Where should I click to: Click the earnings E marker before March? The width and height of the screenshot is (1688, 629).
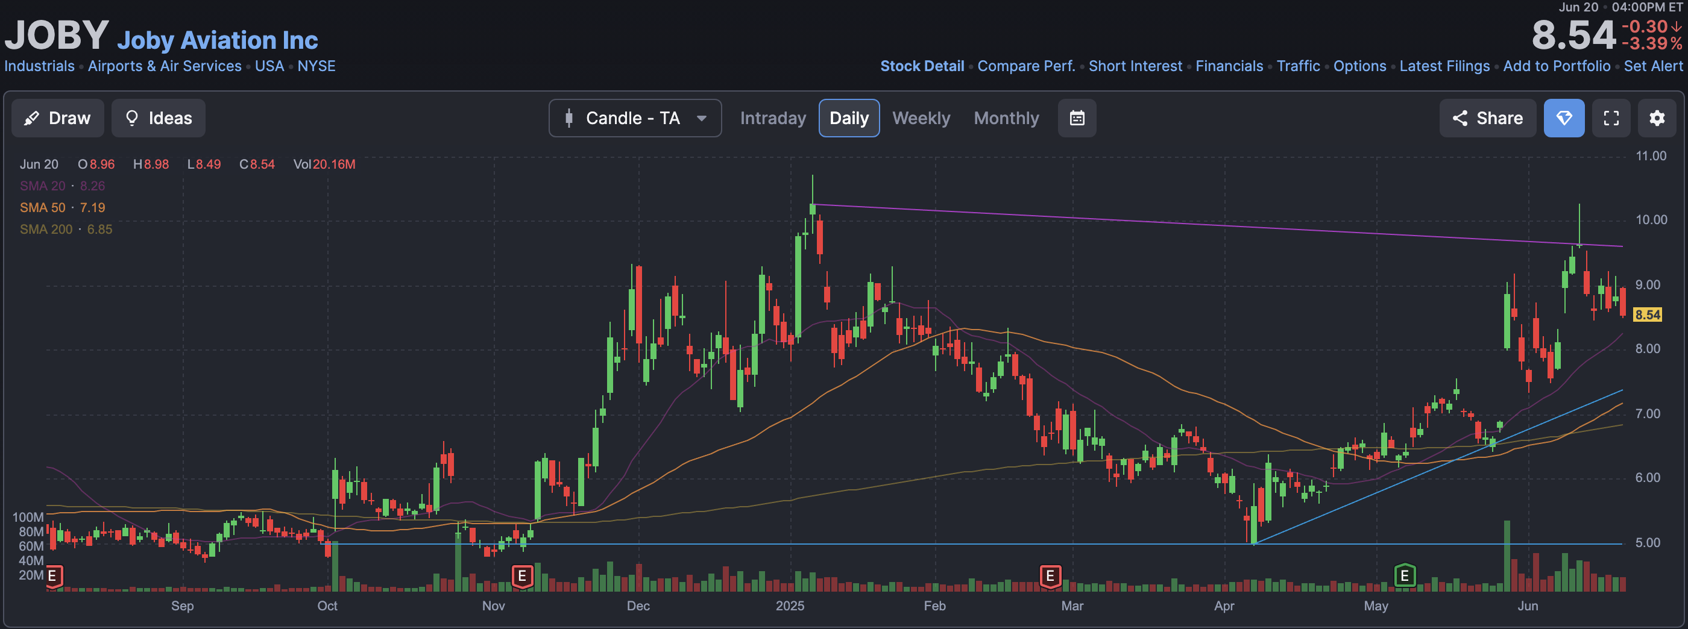pos(1050,576)
